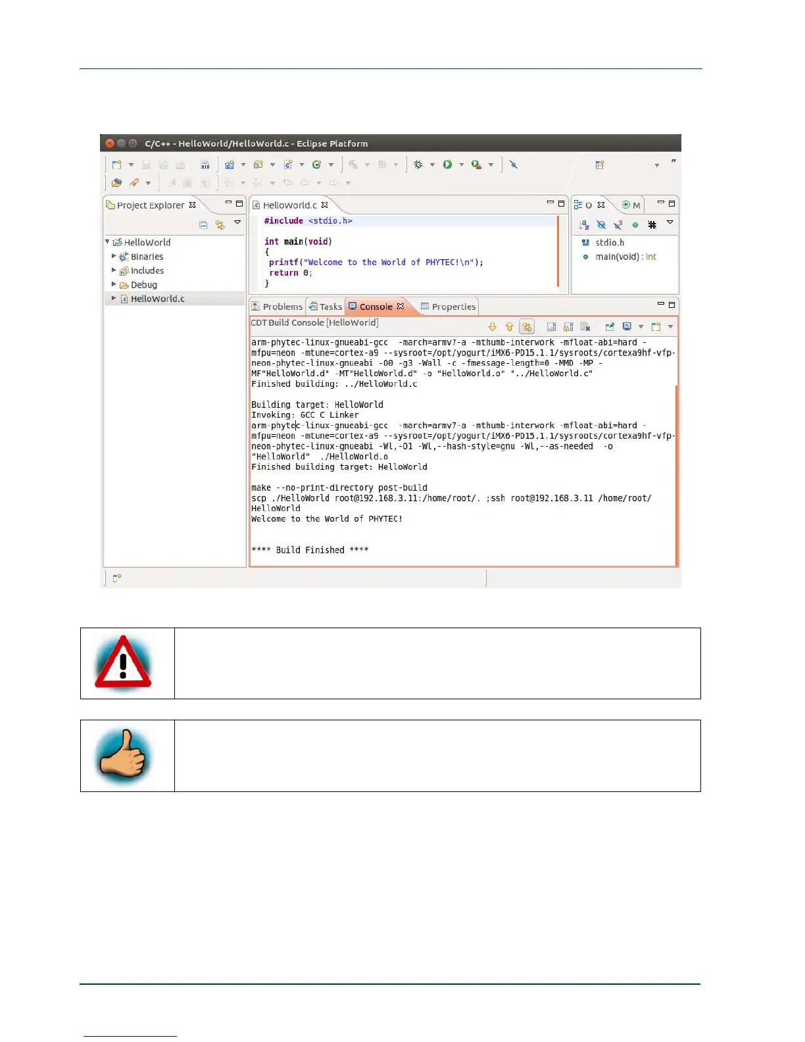Screen dimensions: 805x1042
Task: Toggle Group Includes hash icon in Outline
Action: pos(652,225)
